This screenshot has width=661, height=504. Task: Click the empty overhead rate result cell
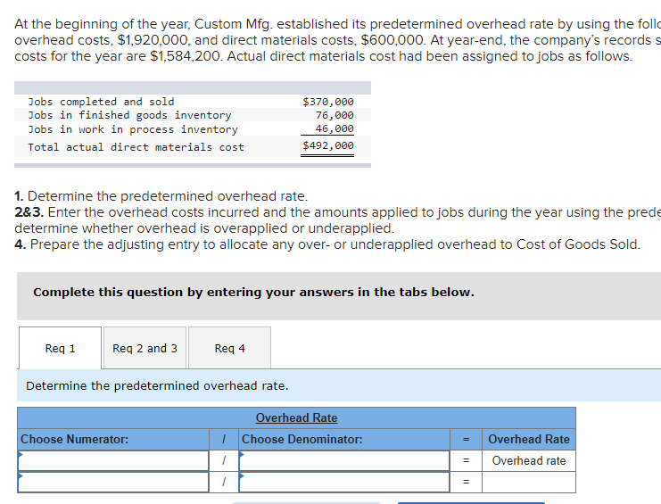pos(529,482)
